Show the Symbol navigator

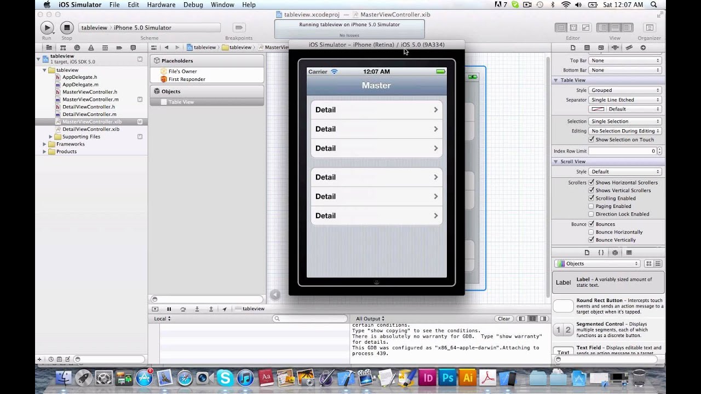click(63, 48)
